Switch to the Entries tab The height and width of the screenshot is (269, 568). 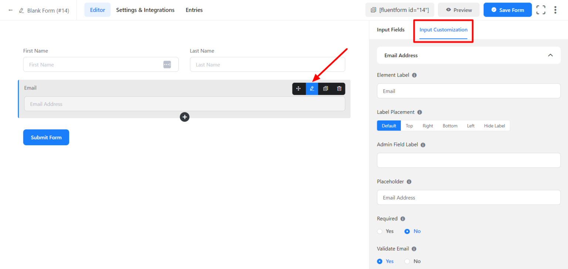click(x=194, y=10)
